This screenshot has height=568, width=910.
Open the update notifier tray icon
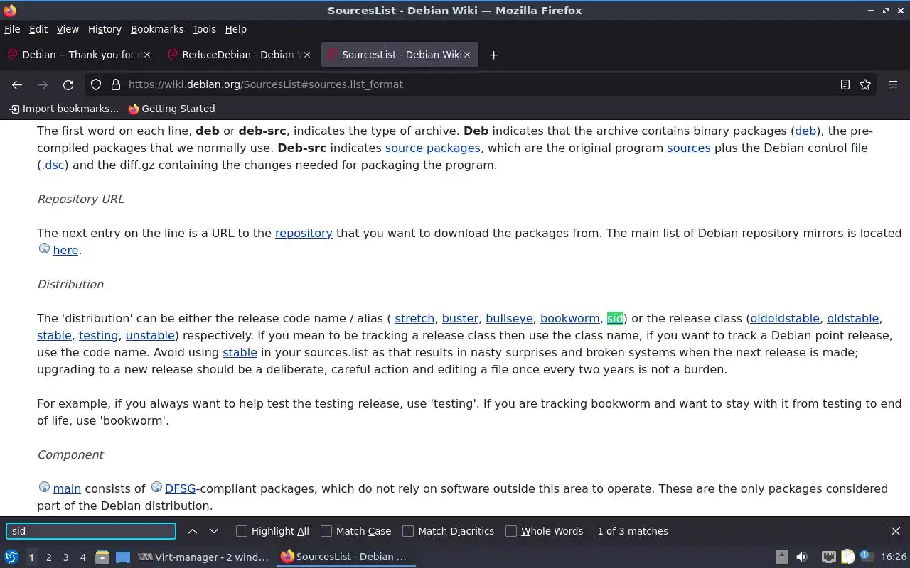[866, 557]
